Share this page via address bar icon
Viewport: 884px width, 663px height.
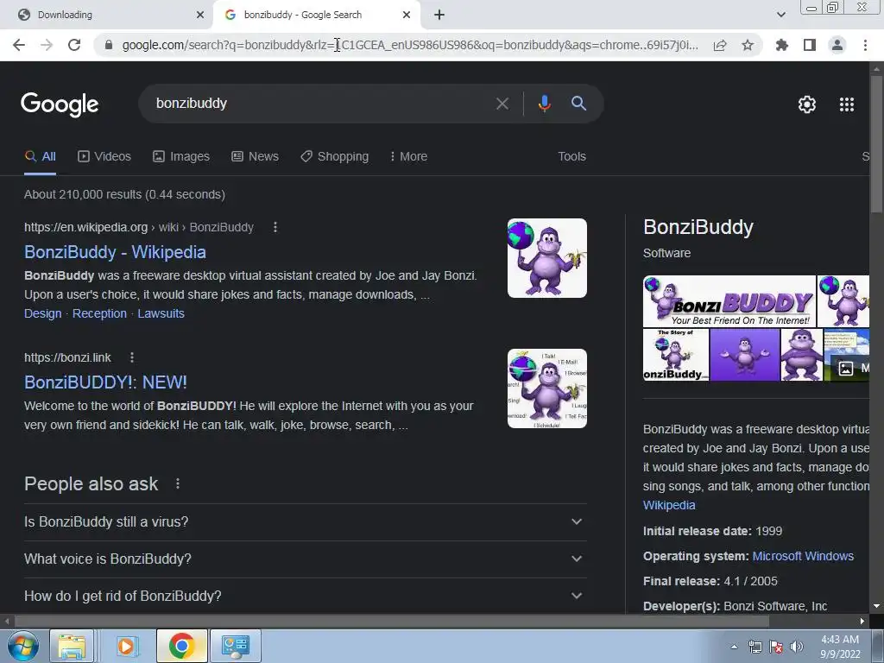720,45
